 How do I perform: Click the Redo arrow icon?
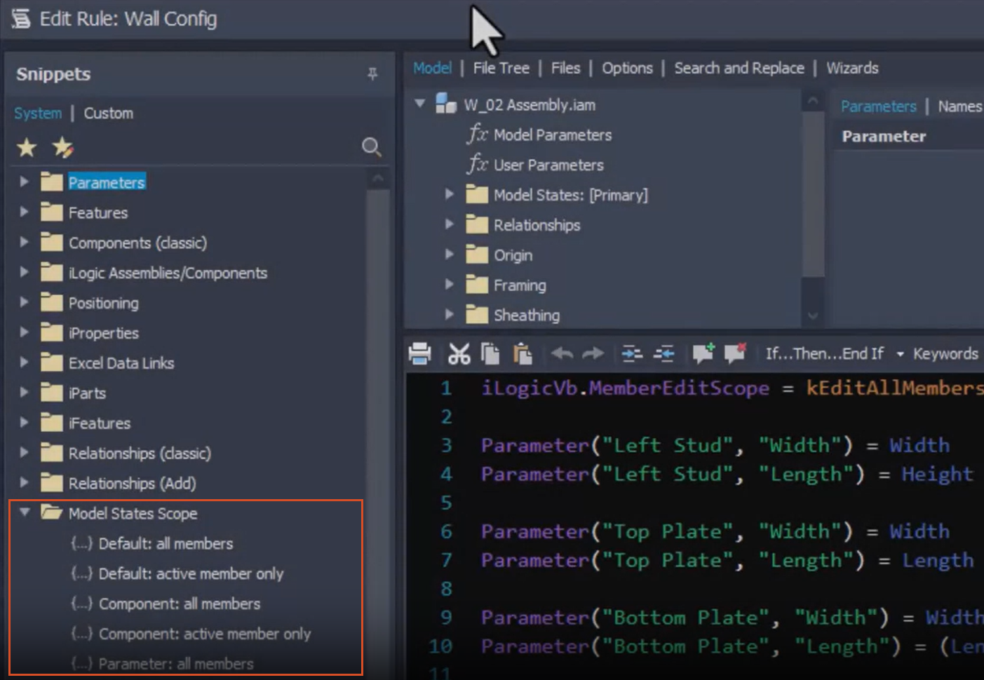point(593,353)
